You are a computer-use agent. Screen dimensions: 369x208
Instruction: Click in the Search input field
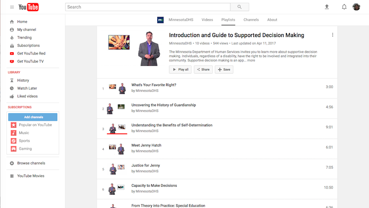[x=148, y=7]
